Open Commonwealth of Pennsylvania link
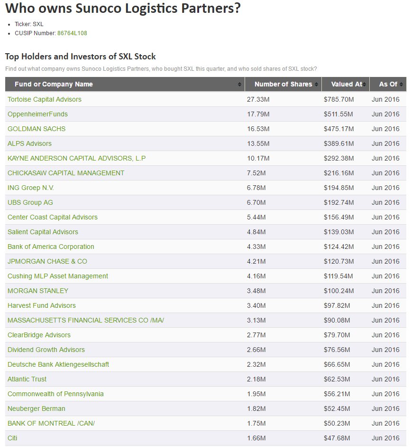Screen dimensions: 411x447 pyautogui.click(x=55, y=394)
